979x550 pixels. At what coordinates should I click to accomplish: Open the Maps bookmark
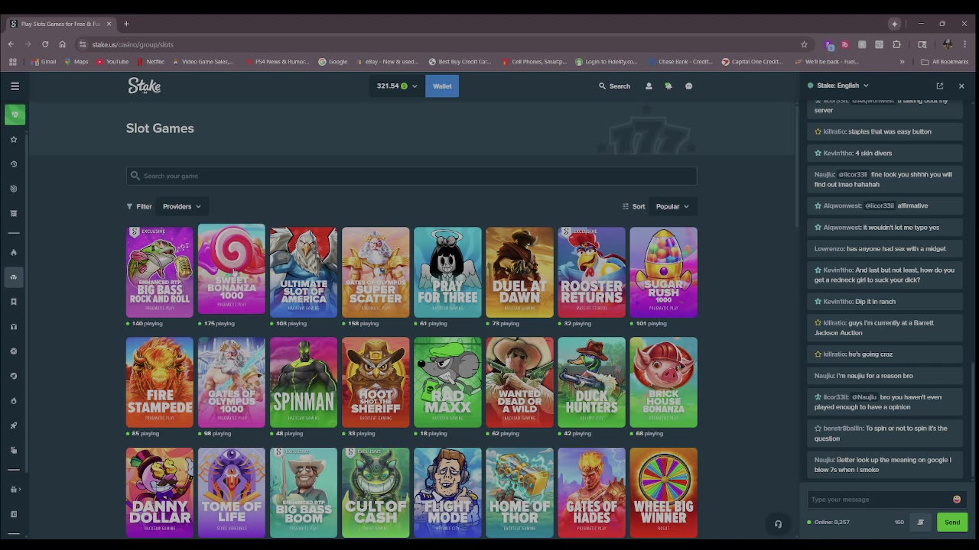pyautogui.click(x=76, y=62)
